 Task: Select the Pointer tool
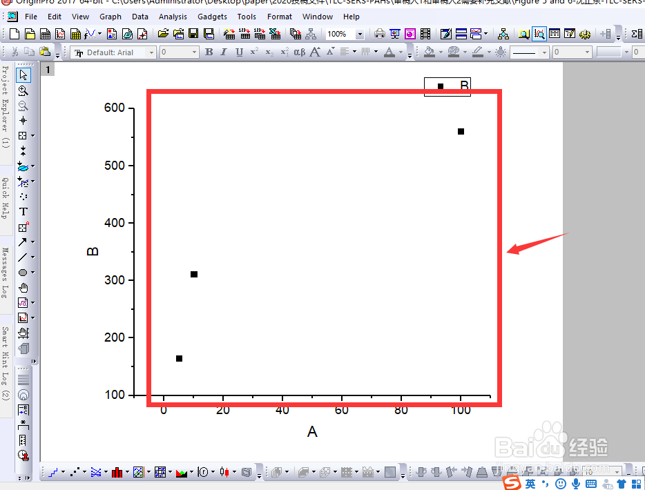tap(23, 75)
